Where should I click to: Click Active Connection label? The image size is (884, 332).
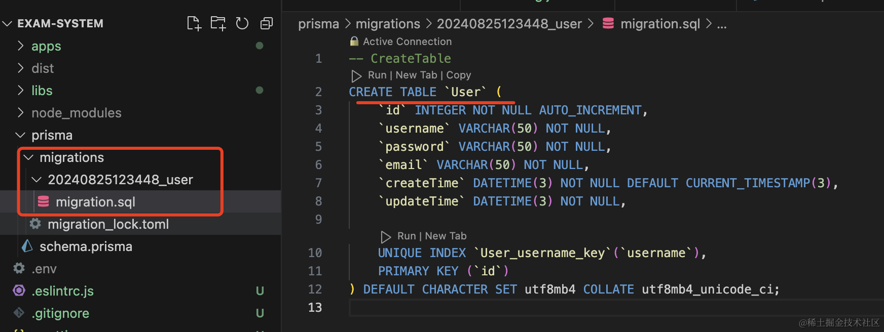(407, 41)
